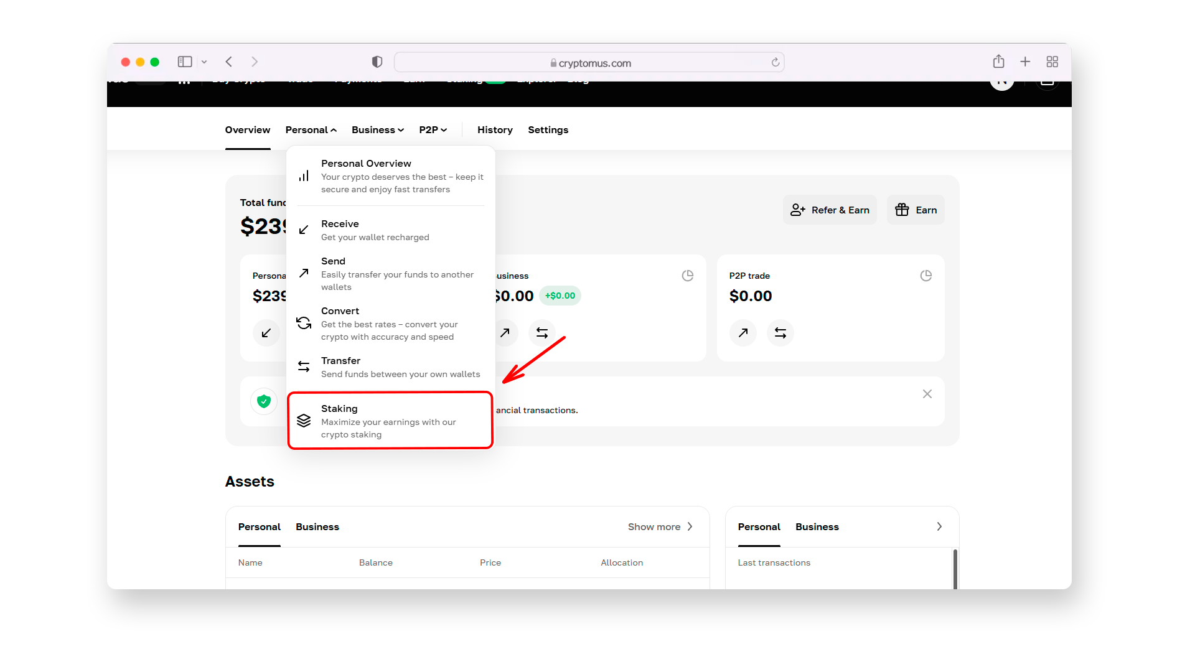1195x672 pixels.
Task: Click the Show more assets button
Action: 661,527
